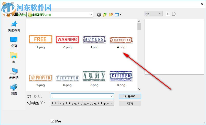Select the ARMY stamp thumbnail
This screenshot has height=125, width=206.
coord(94,76)
